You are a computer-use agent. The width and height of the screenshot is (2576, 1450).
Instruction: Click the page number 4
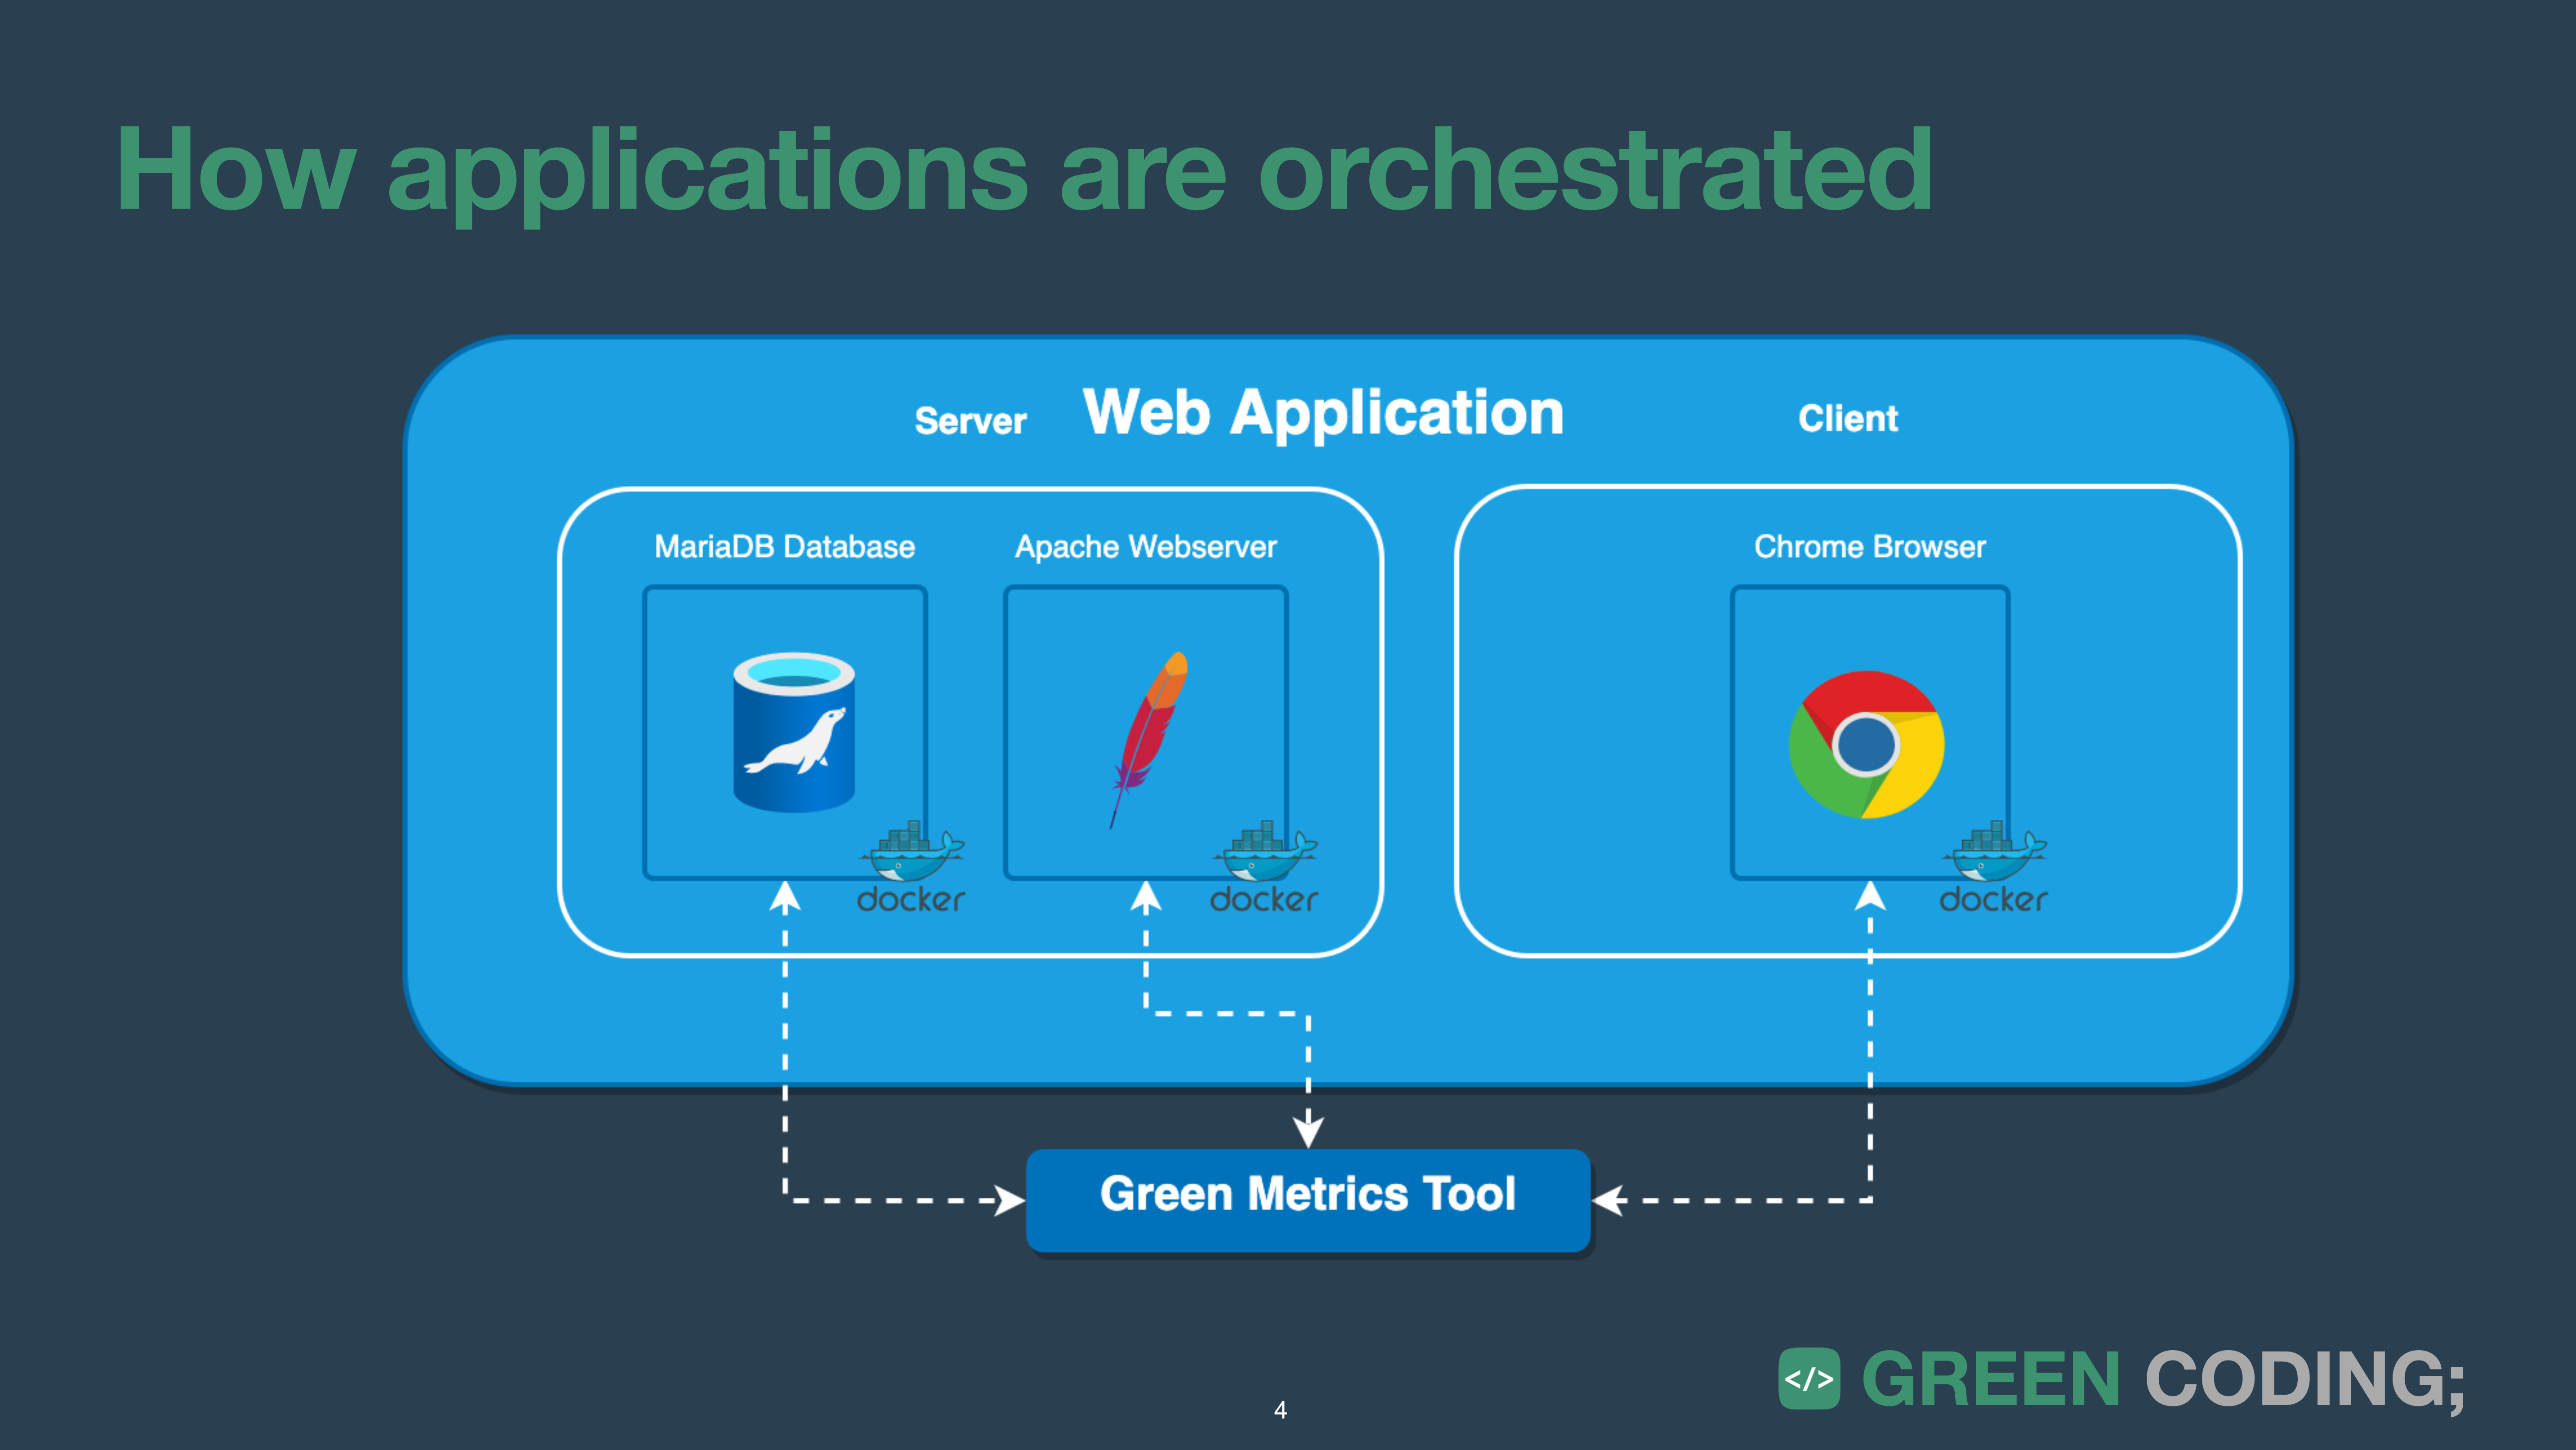coord(1280,1410)
